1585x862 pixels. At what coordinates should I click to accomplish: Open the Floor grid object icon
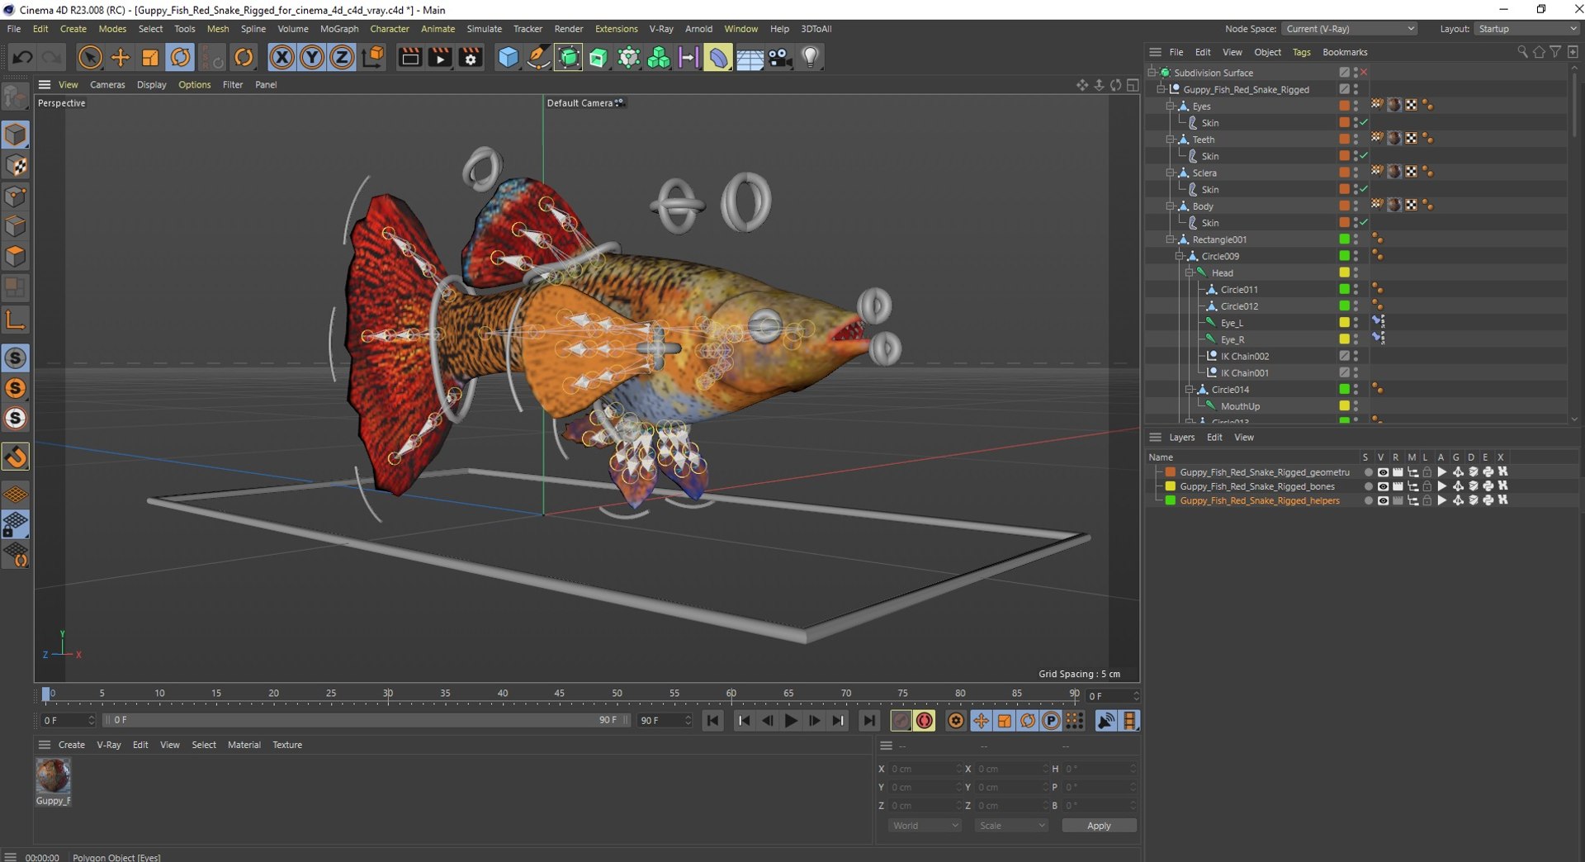[x=750, y=57]
